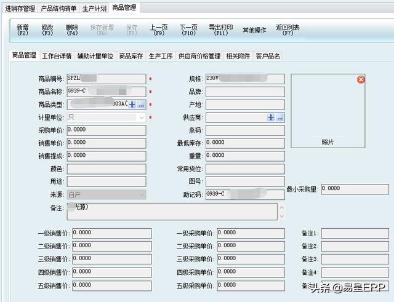Click 新增 (F2) toolbar button
The height and width of the screenshot is (302, 394).
pos(23,30)
